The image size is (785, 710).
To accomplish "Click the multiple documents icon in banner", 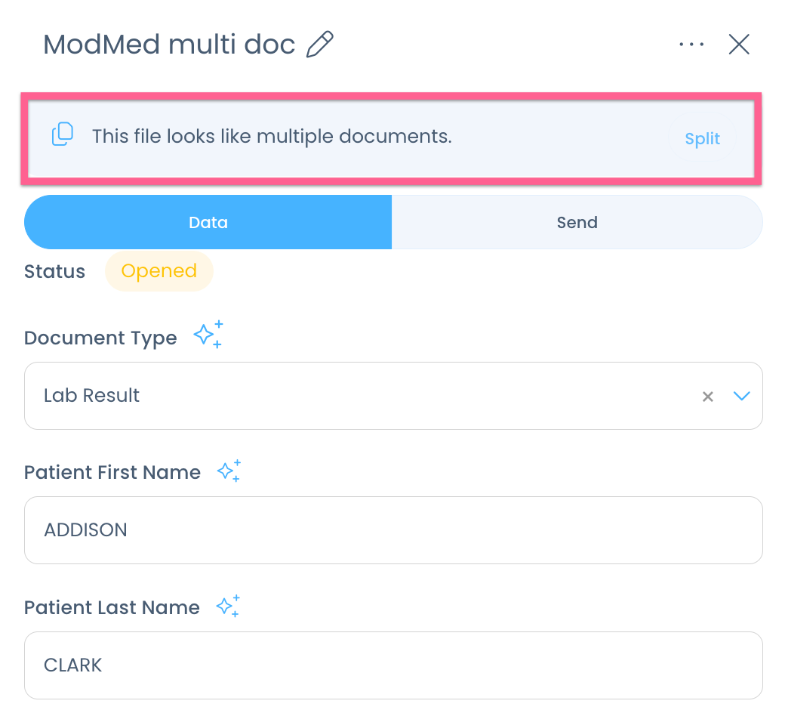I will pos(63,134).
